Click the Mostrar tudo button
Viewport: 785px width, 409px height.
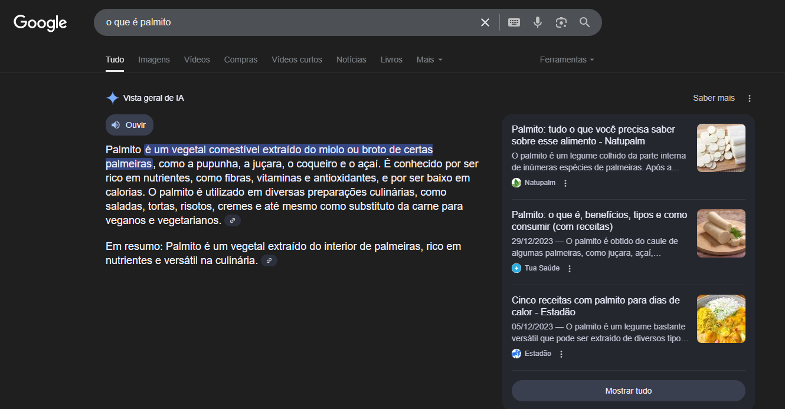[x=629, y=391]
